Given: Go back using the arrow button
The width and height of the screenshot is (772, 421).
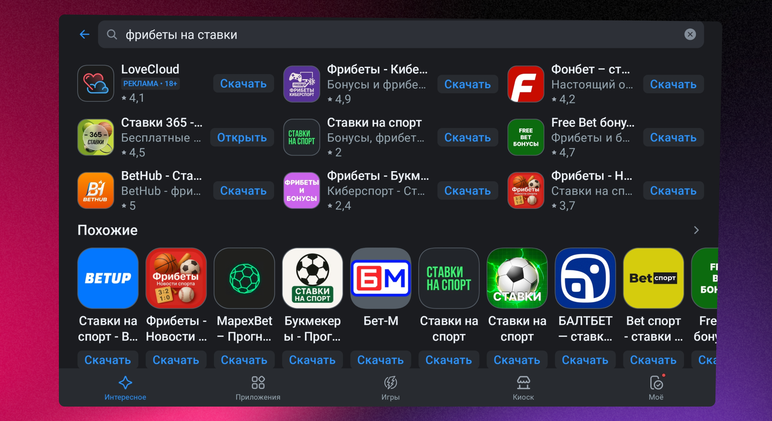Looking at the screenshot, I should [x=84, y=34].
